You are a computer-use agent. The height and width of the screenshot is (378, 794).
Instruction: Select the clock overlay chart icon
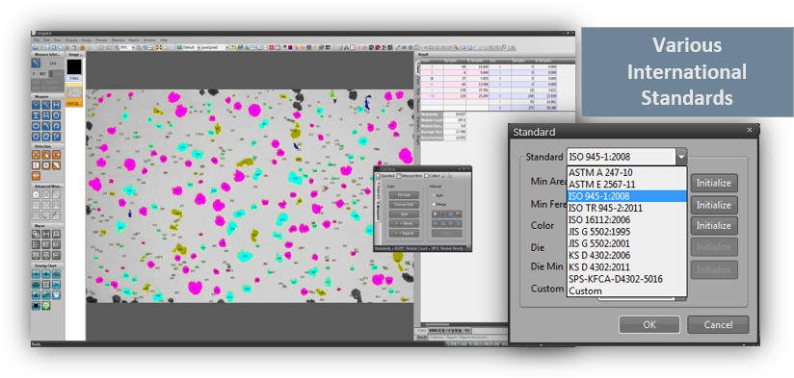coord(56,295)
